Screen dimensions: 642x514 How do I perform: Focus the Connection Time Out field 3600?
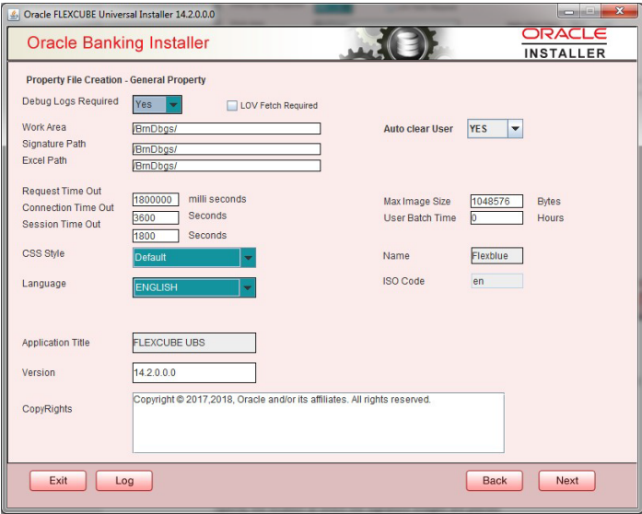tap(156, 218)
